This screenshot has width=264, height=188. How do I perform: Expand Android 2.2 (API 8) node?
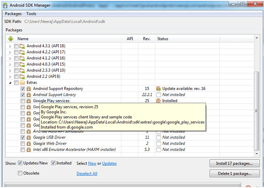pyautogui.click(x=10, y=77)
